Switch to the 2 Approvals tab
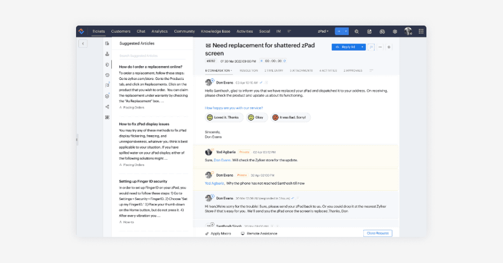Screen dimensions: 503x263 click(353, 71)
